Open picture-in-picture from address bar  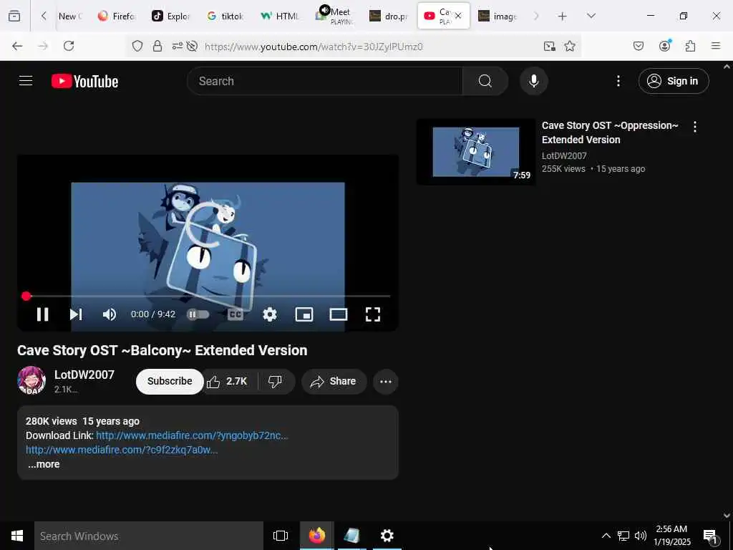coord(549,46)
